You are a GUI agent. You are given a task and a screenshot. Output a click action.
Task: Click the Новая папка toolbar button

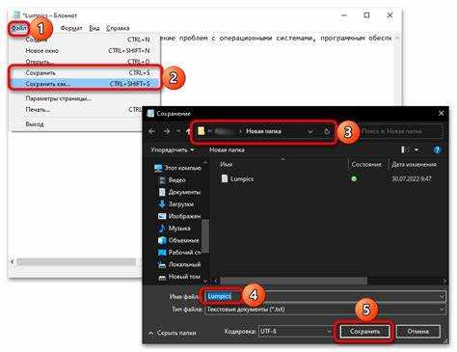click(x=227, y=149)
